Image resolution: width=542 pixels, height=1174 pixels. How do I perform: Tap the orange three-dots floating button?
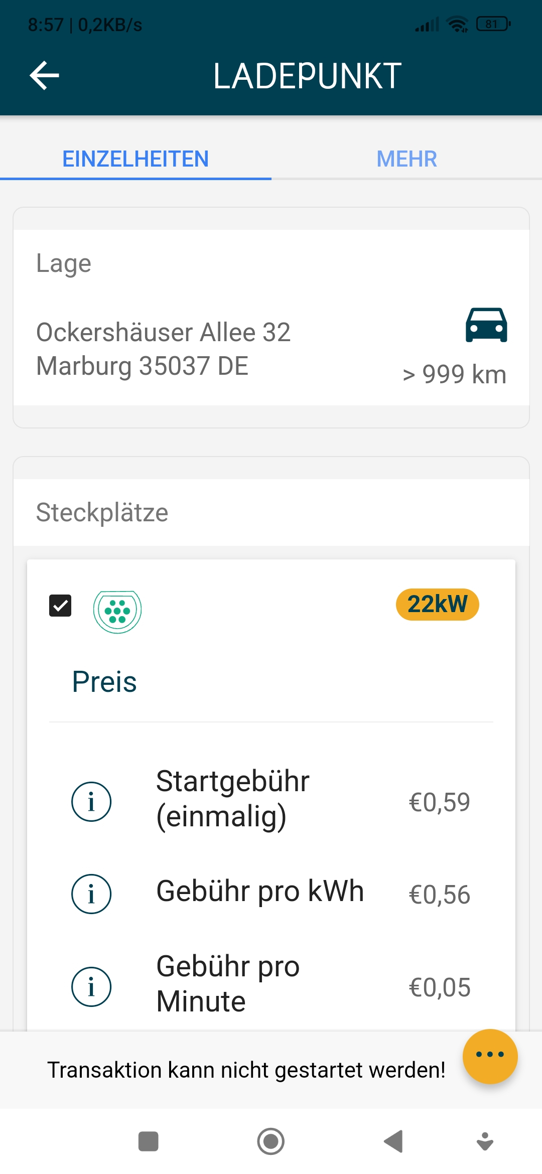(x=490, y=1056)
